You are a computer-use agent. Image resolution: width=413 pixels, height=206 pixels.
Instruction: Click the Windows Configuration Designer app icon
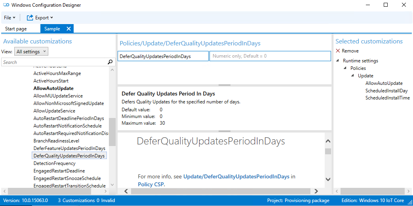pyautogui.click(x=6, y=5)
